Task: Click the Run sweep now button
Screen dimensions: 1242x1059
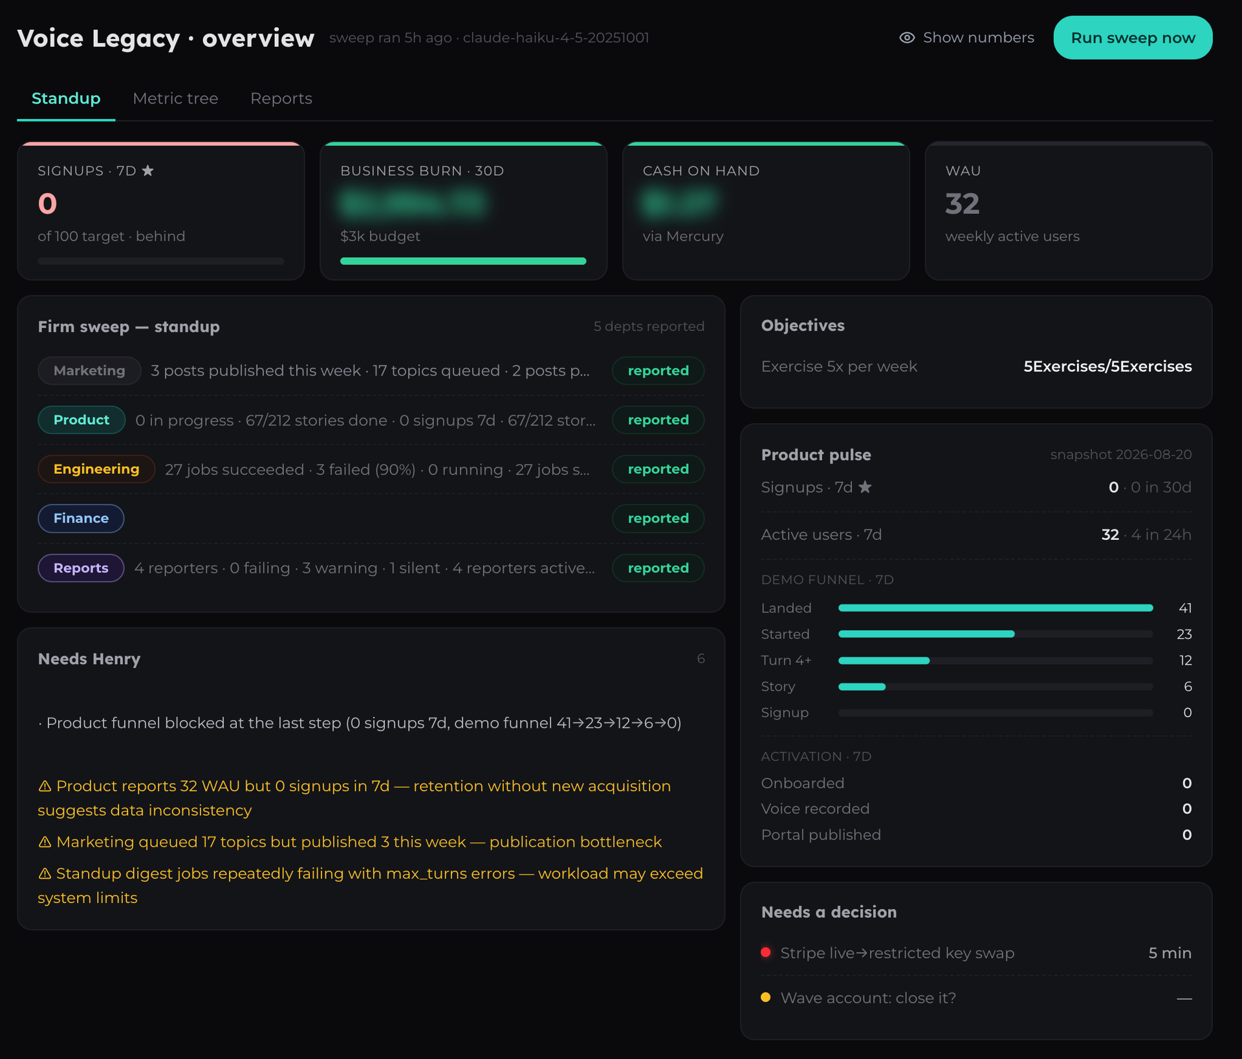Action: [x=1133, y=37]
